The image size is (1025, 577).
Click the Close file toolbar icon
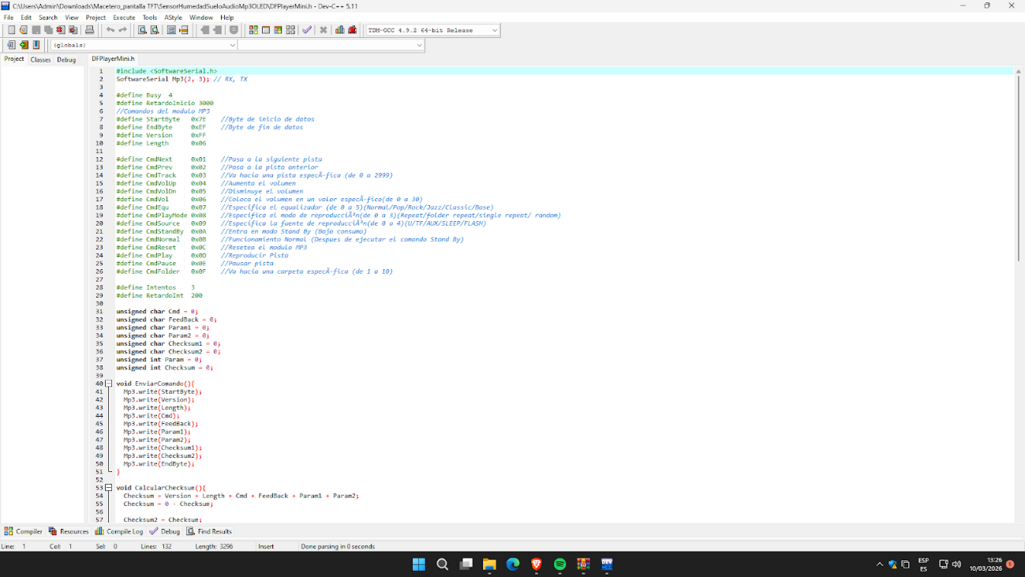pyautogui.click(x=61, y=30)
